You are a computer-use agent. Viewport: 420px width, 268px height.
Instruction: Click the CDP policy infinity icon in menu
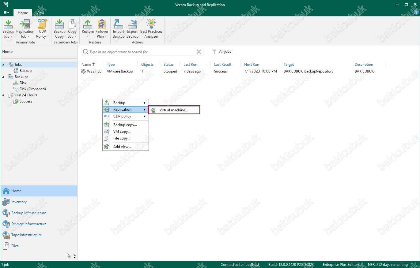coord(106,116)
